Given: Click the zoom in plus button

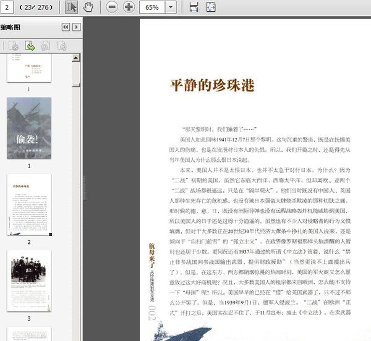Looking at the screenshot, I should (x=129, y=7).
